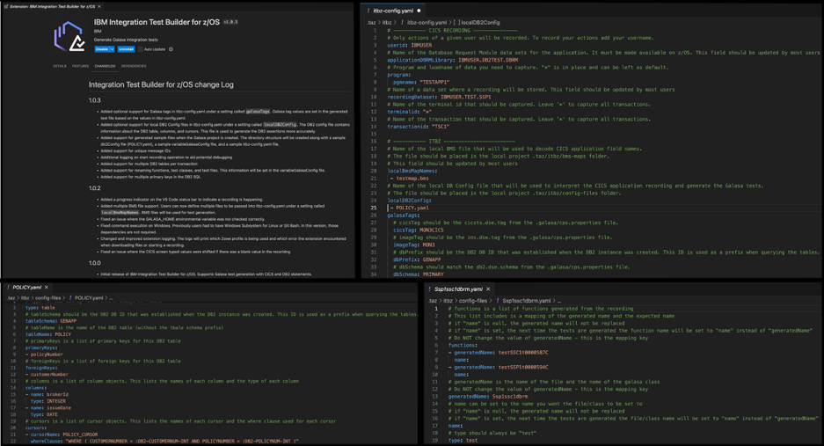Click localDB2Config in the itbz-config.yaml breadcrumb
This screenshot has height=446, width=824.
(x=480, y=23)
